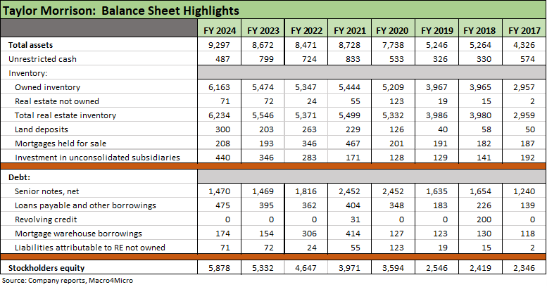Viewport: 547px width, 287px height.
Task: Select FY 2024 owned inventory value 6,163
Action: point(219,87)
